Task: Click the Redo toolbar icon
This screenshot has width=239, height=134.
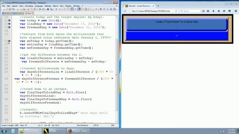Action: 43,9
